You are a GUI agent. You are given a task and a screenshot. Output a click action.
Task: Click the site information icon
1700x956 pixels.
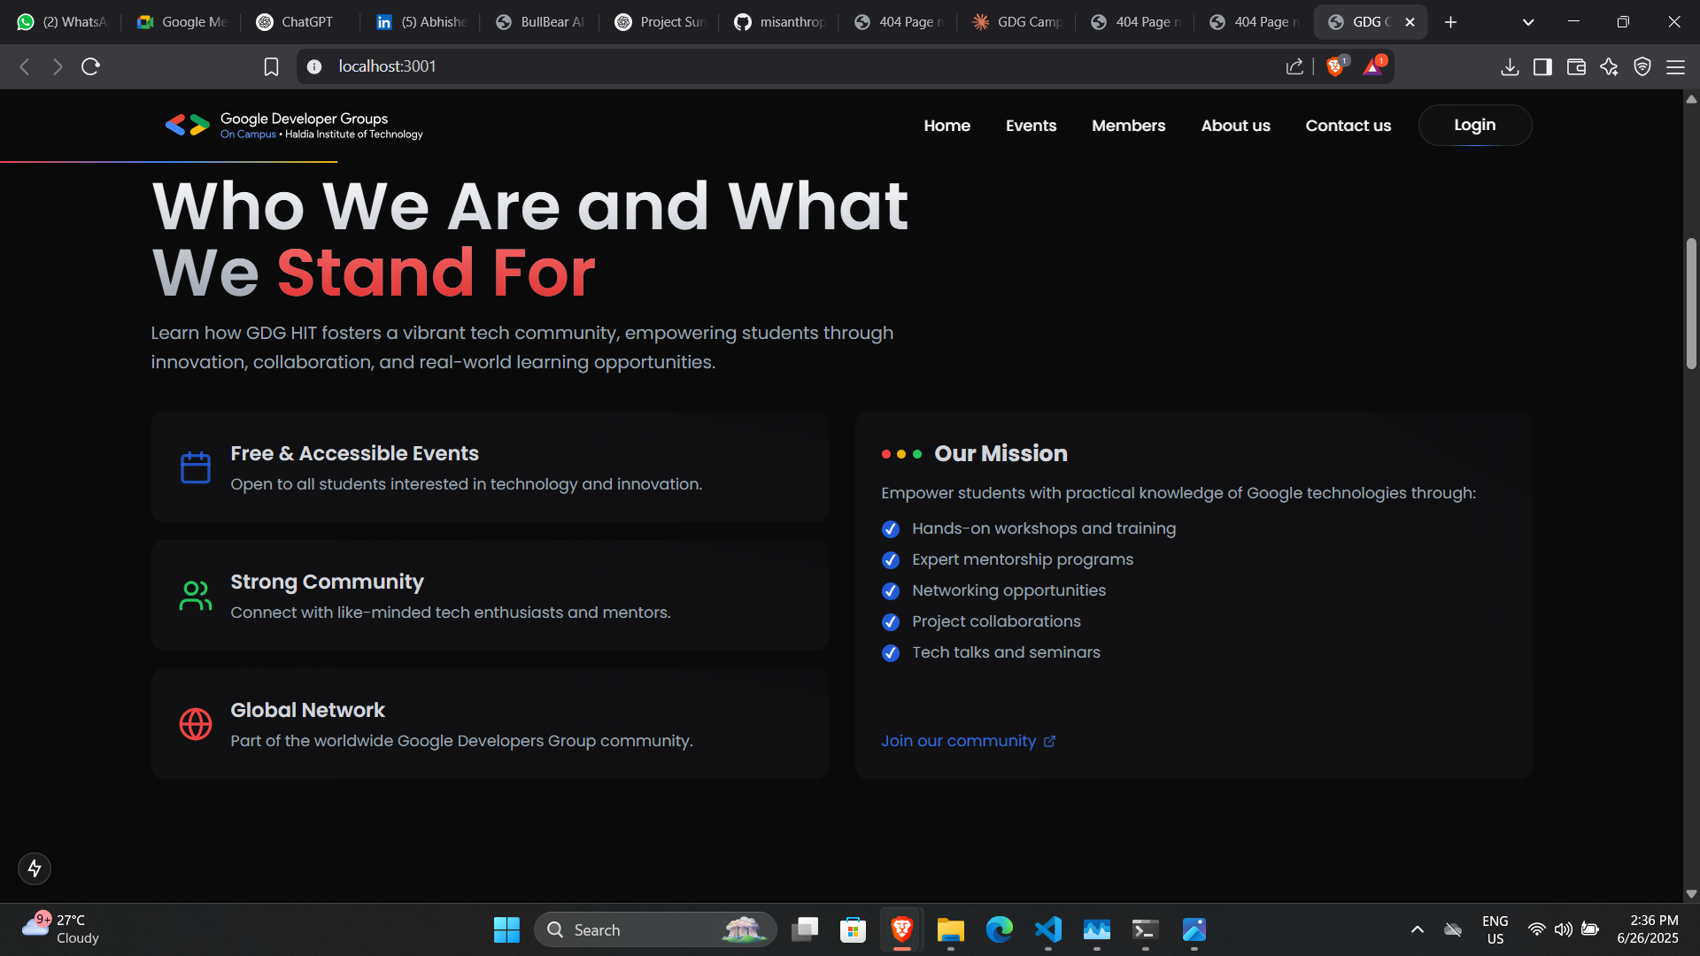pyautogui.click(x=313, y=66)
